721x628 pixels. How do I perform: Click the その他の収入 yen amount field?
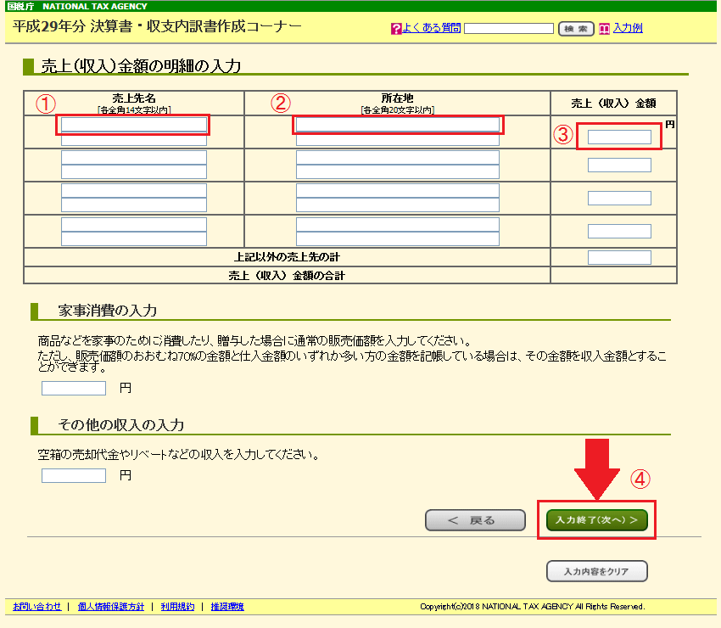(74, 476)
